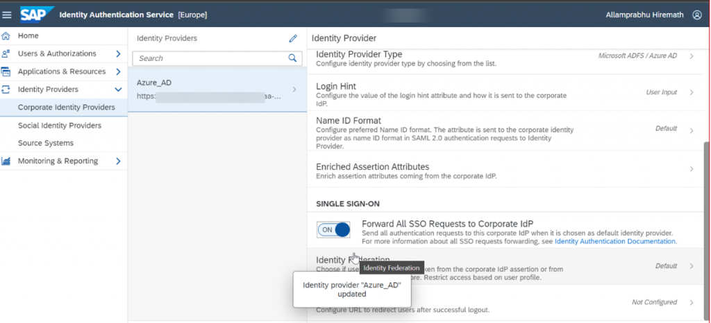This screenshot has height=323, width=711.
Task: Toggle Forward All SSO Requests switch off
Action: pyautogui.click(x=334, y=229)
